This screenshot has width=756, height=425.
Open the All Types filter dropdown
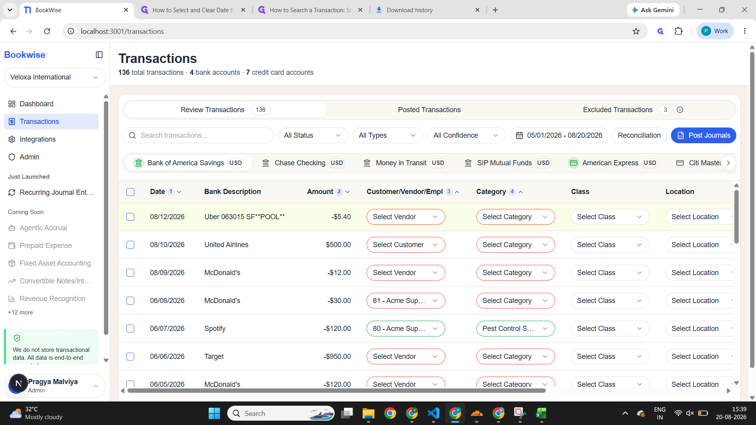point(387,135)
